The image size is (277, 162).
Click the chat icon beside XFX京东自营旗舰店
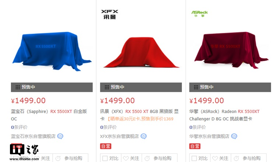point(143,136)
